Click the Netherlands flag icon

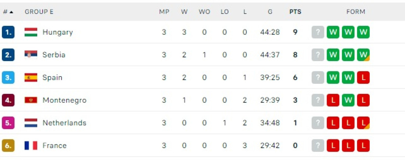pos(31,123)
